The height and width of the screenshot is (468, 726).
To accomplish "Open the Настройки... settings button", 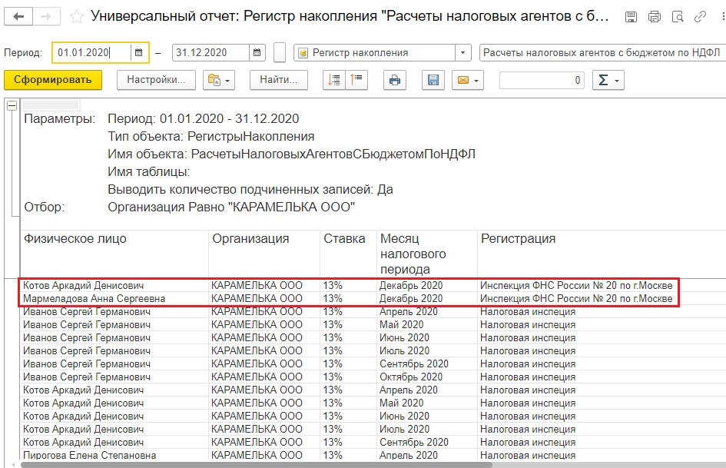I will [x=156, y=80].
